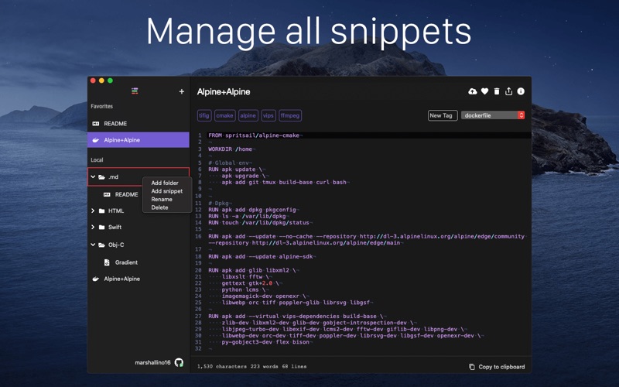This screenshot has height=387, width=619.
Task: Show snippet info via the info icon
Action: (521, 91)
